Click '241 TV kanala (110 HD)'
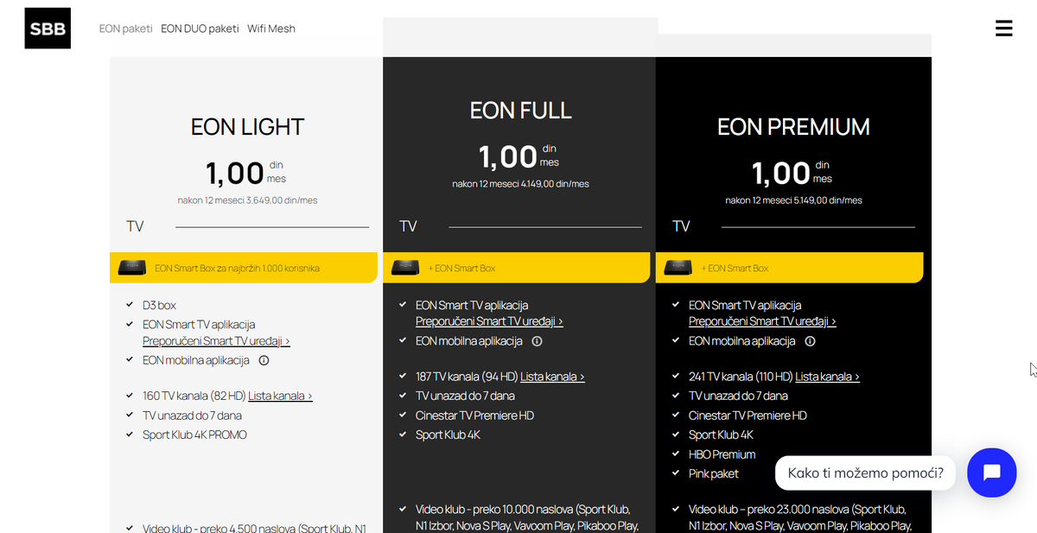This screenshot has width=1037, height=533. (741, 377)
